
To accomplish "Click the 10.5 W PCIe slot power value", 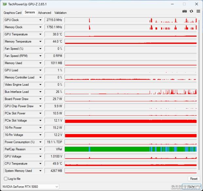I will pyautogui.click(x=54, y=113).
